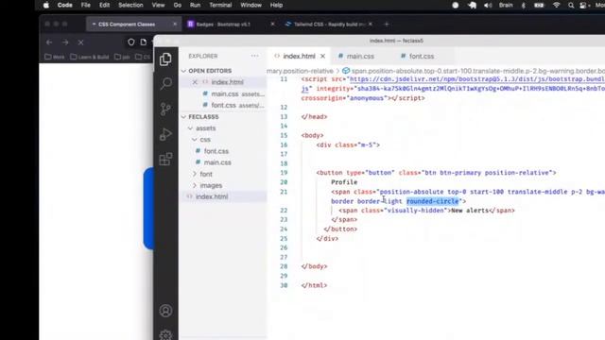Open the File menu
Image resolution: width=605 pixels, height=340 pixels.
click(86, 5)
